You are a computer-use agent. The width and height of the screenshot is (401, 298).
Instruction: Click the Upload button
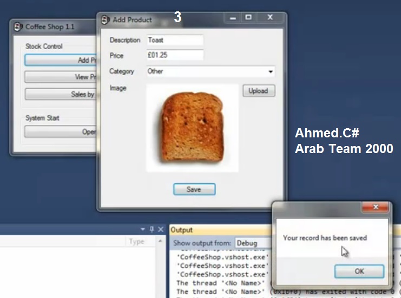click(259, 91)
